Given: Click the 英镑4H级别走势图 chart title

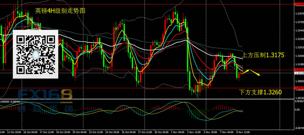Looking at the screenshot, I should pos(60,11).
